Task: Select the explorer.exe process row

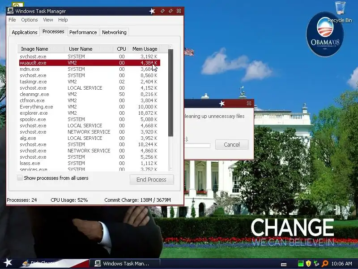Action: click(x=89, y=113)
